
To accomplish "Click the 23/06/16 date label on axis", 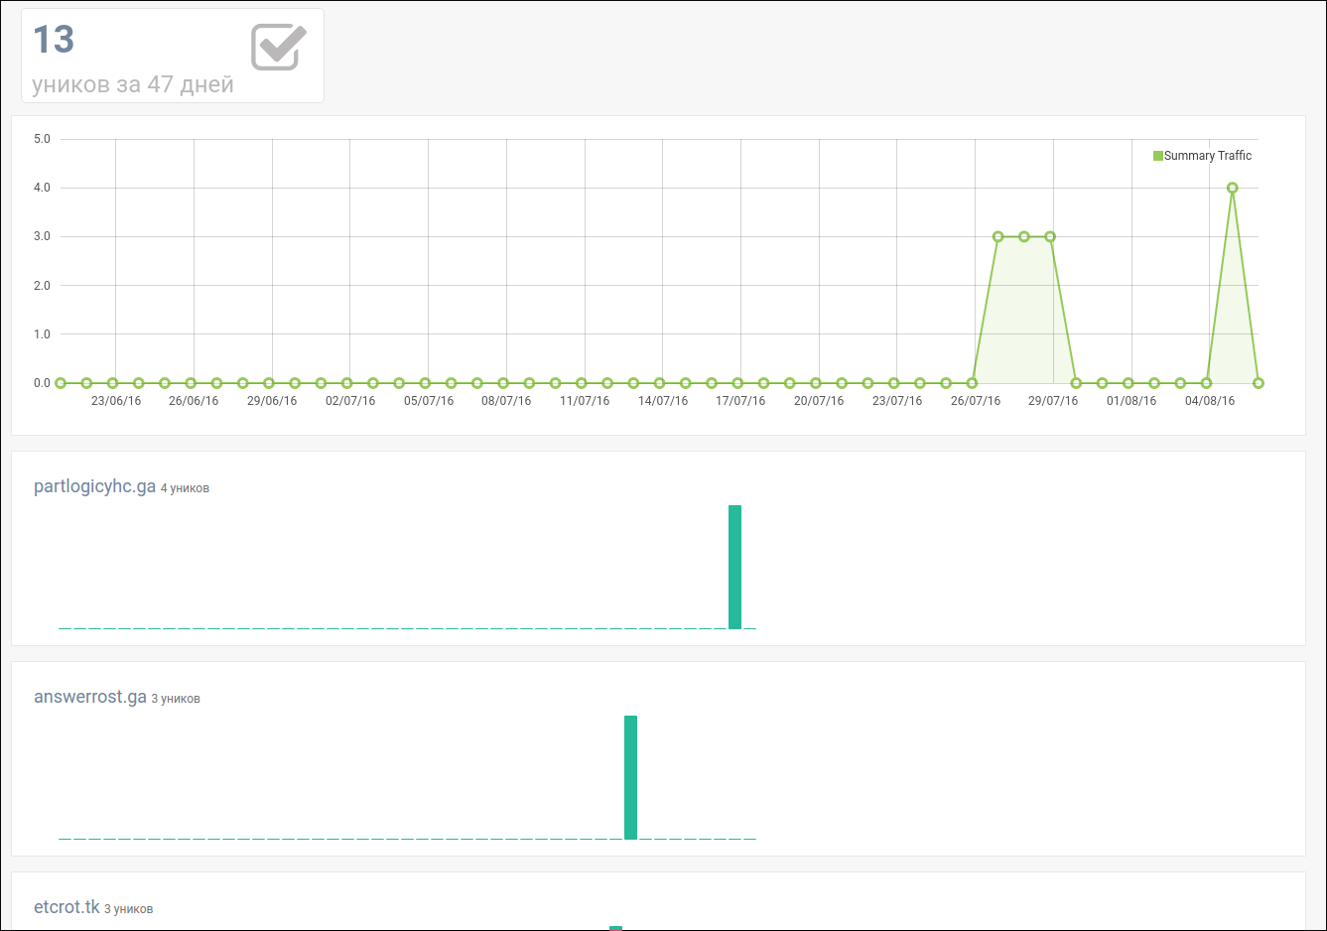I will (x=116, y=401).
